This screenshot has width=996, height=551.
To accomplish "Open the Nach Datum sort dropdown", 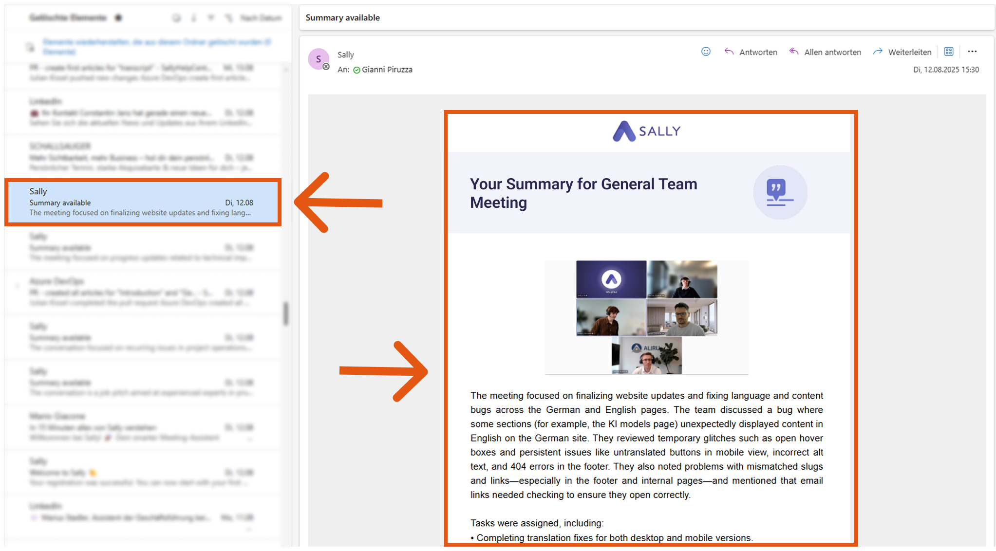I will (261, 18).
